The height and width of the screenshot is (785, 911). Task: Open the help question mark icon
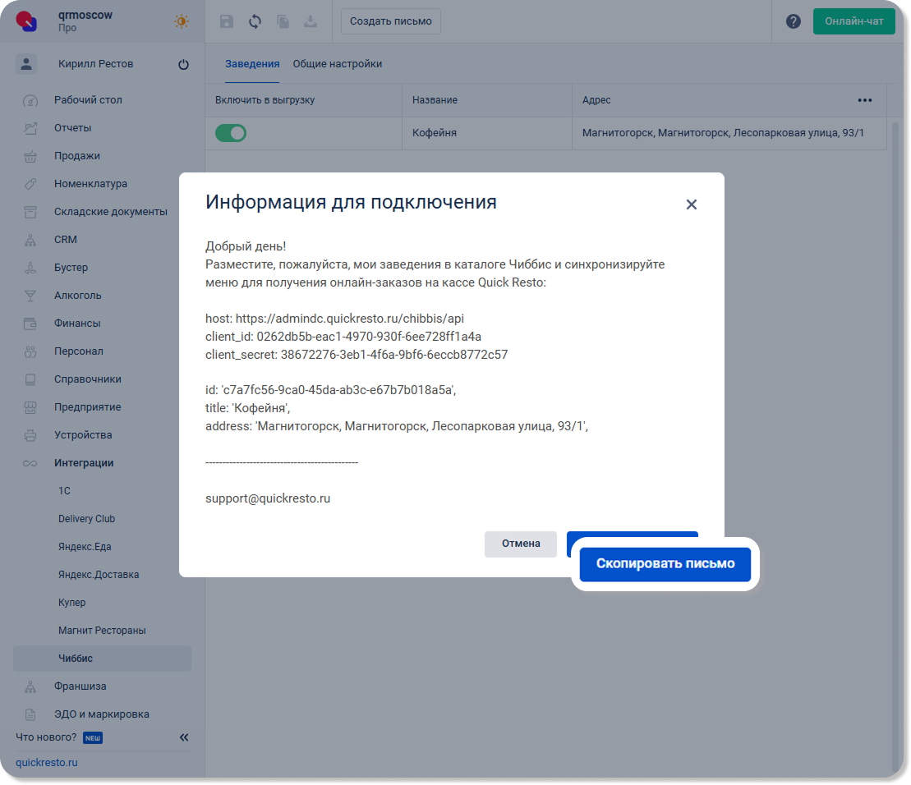793,21
